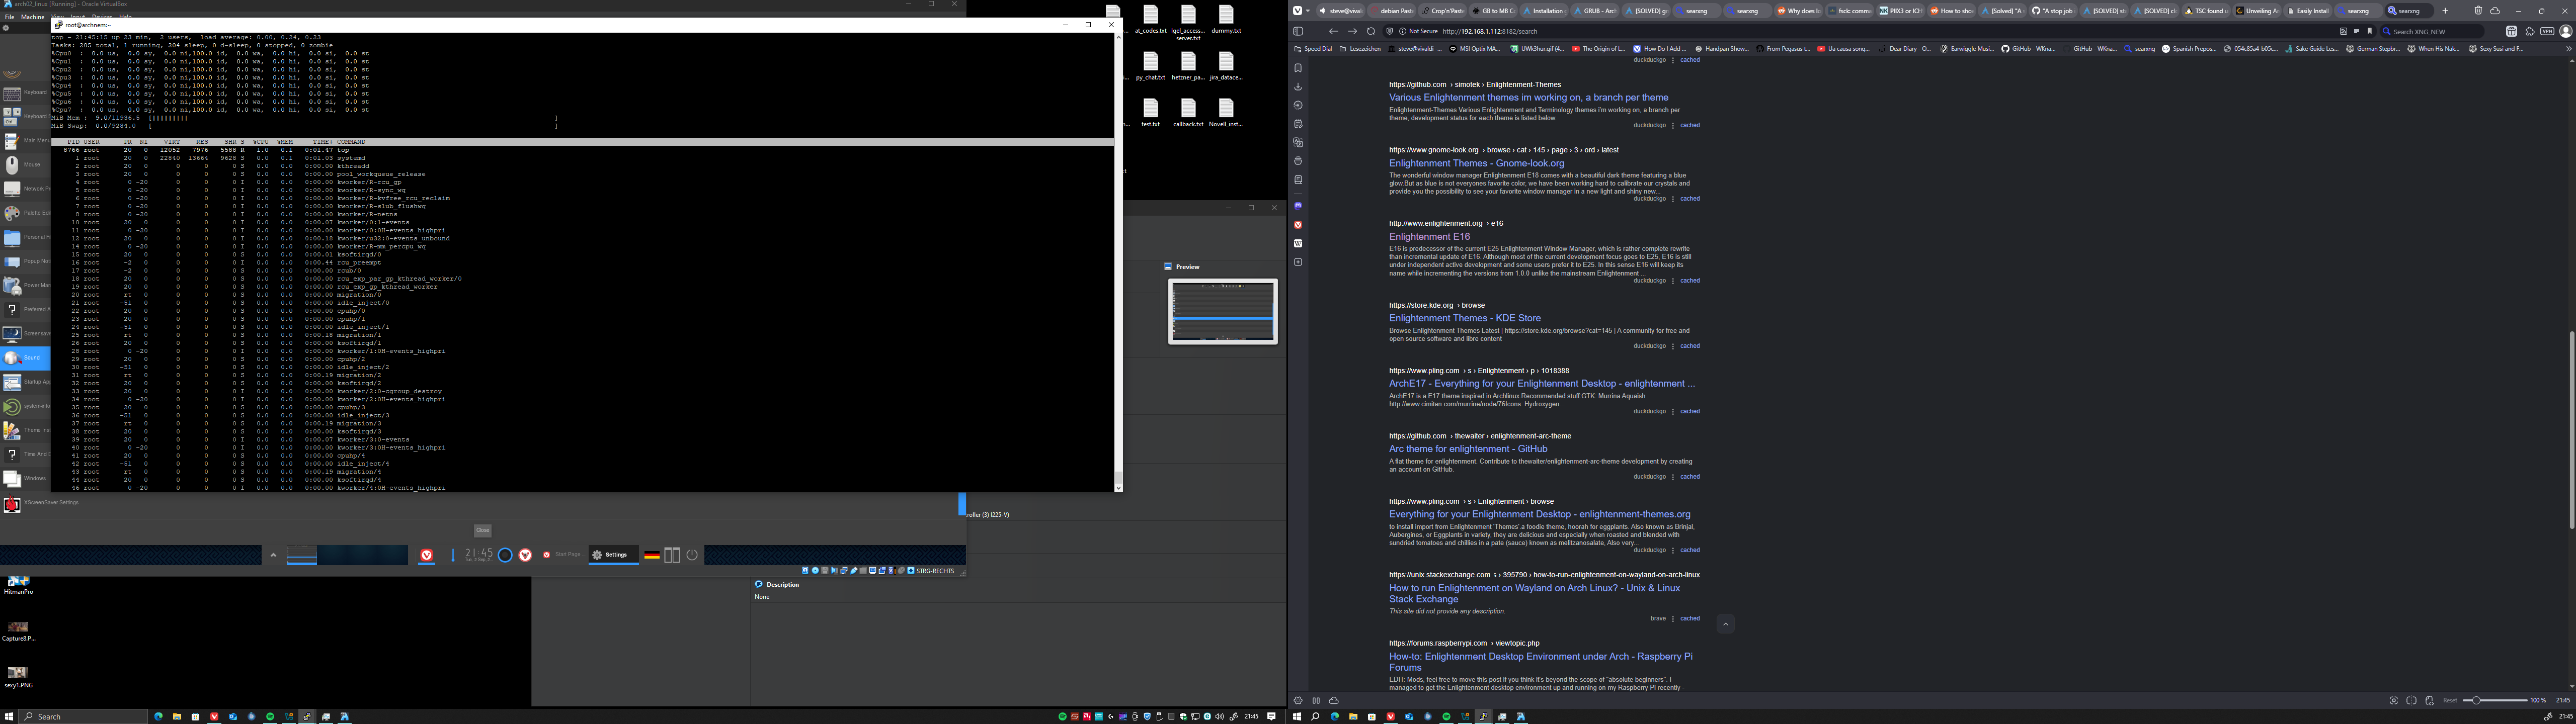Open 'Enlightenment Themes - KDE Store' link
The image size is (2576, 724).
(x=1464, y=318)
